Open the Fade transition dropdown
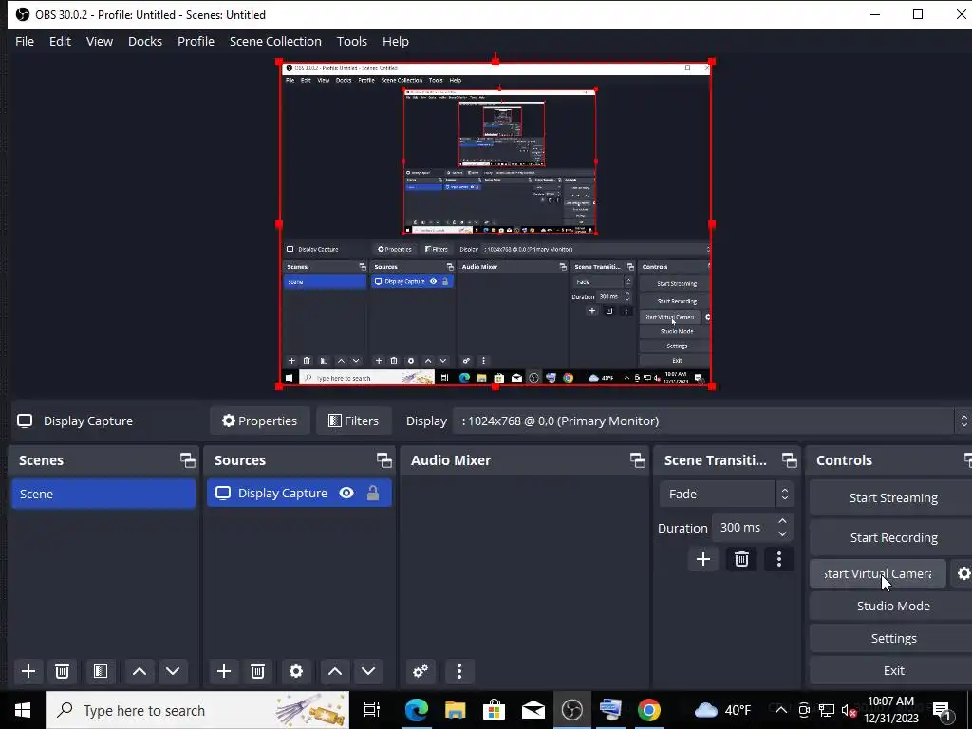Screen dimensions: 972x729 726,494
